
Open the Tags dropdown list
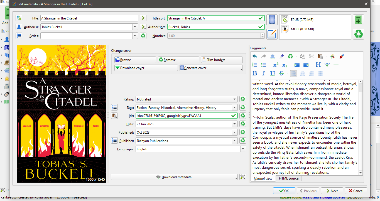point(235,107)
